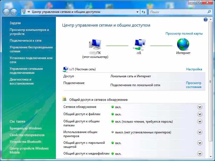
Task: Open Свойства обозревателя link
Action: pyautogui.click(x=27, y=135)
